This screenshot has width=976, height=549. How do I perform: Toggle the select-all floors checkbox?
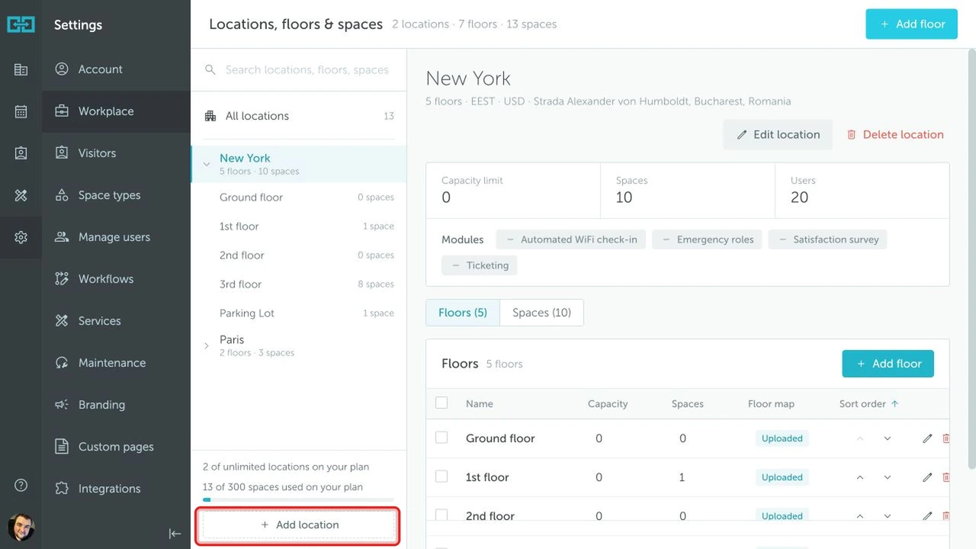[x=441, y=403]
